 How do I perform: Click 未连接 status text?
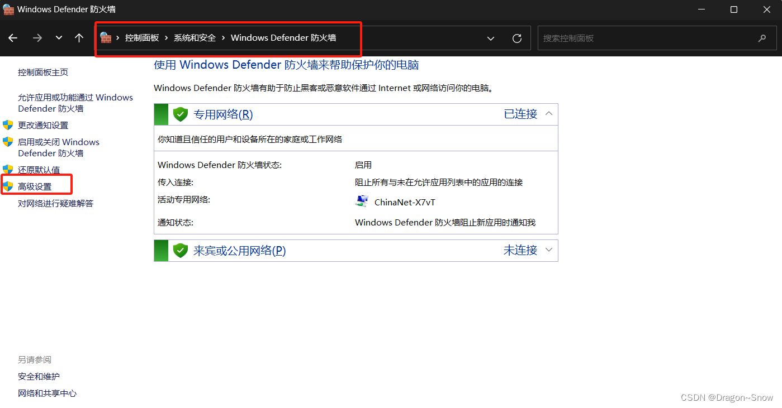click(520, 250)
